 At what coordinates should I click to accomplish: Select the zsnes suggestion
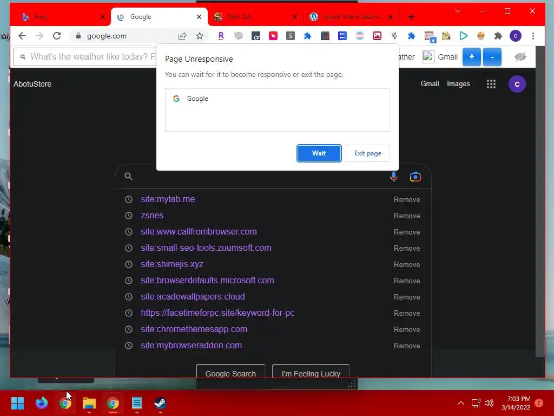click(x=152, y=216)
